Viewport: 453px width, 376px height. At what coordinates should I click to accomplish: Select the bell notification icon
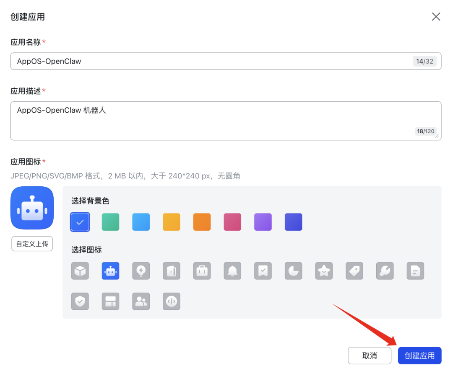pyautogui.click(x=232, y=271)
